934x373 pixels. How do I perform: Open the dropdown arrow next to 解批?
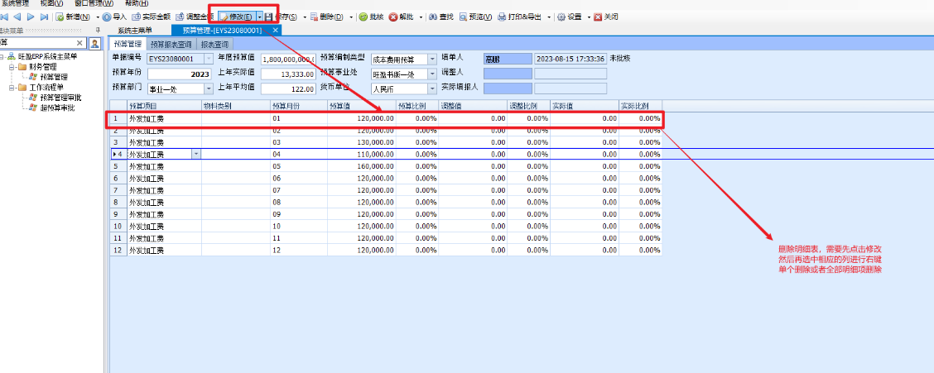tap(421, 17)
